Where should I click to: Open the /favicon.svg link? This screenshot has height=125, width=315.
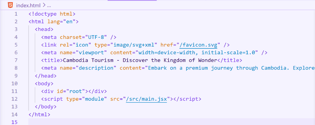pyautogui.click(x=198, y=45)
